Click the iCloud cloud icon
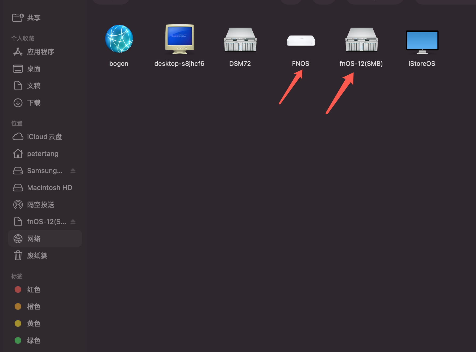The height and width of the screenshot is (352, 476). click(18, 137)
